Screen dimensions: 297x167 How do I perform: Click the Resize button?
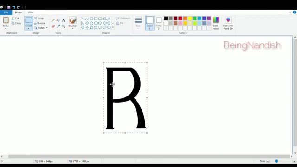(x=40, y=23)
